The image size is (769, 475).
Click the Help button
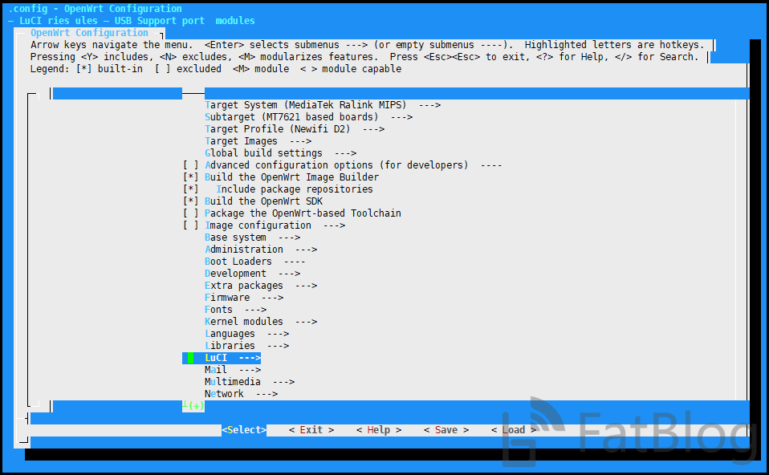379,430
